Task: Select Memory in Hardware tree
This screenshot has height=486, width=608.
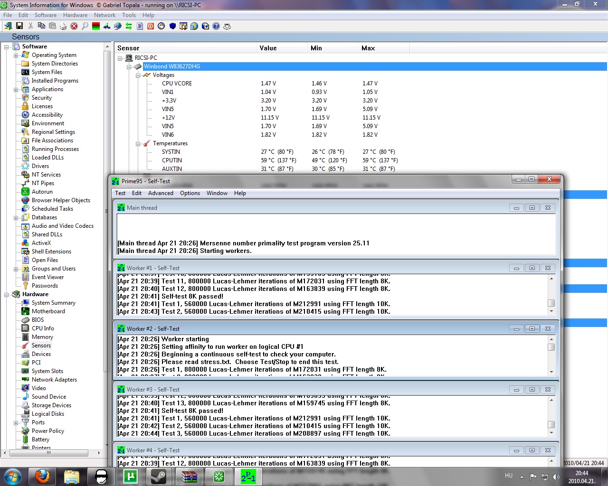Action: pos(42,337)
